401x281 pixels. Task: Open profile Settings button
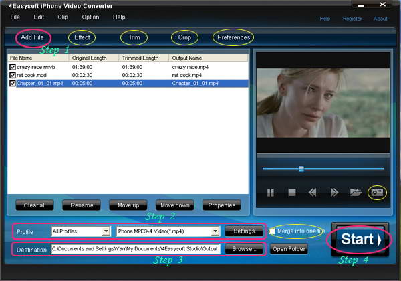pyautogui.click(x=244, y=231)
